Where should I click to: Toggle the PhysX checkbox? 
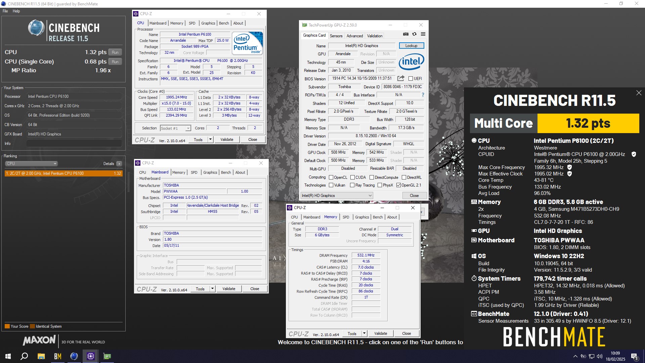[380, 185]
